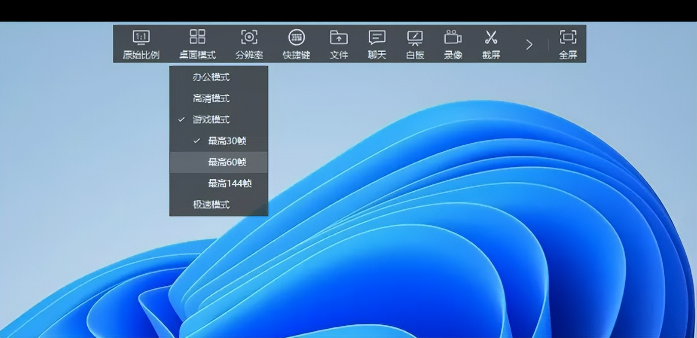The height and width of the screenshot is (338, 697).
Task: Select the checked 游戏模式 game mode
Action: [219, 119]
